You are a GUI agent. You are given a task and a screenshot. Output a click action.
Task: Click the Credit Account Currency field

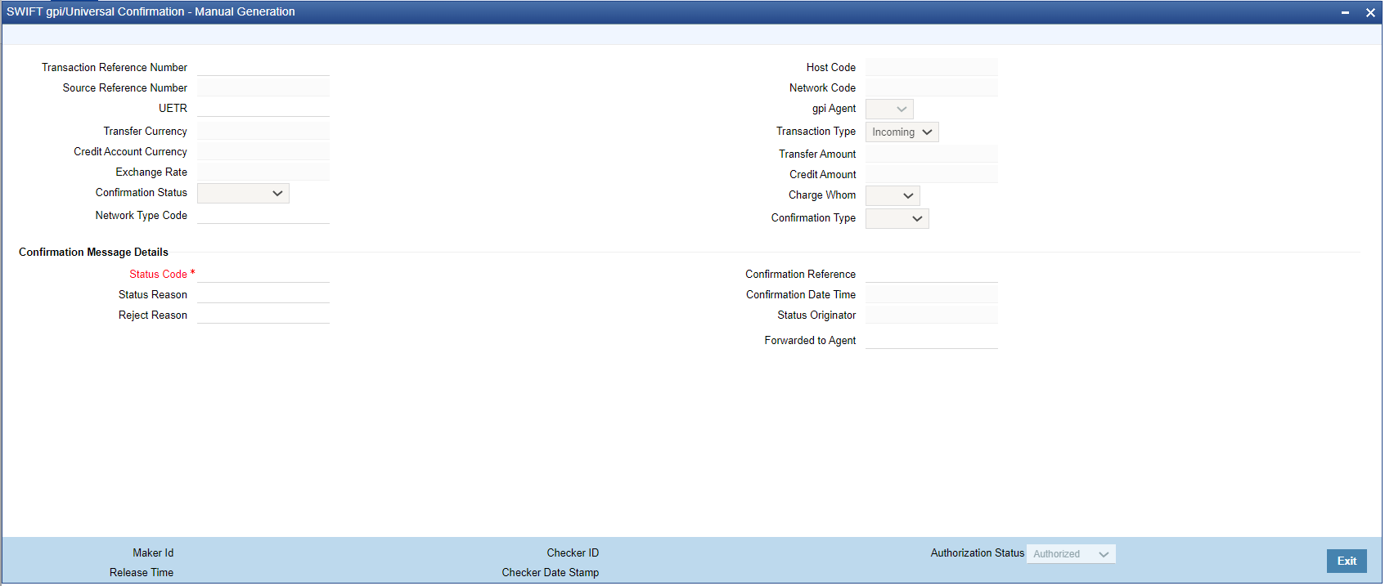coord(263,151)
